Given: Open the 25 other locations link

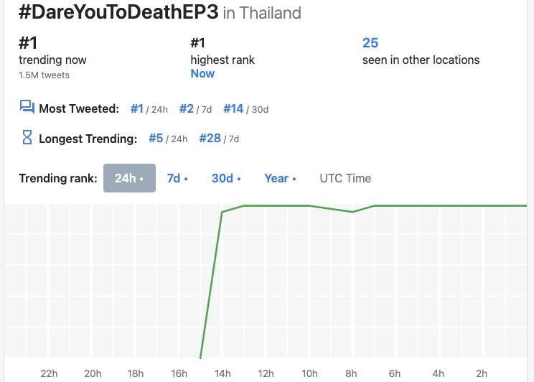Looking at the screenshot, I should (370, 43).
